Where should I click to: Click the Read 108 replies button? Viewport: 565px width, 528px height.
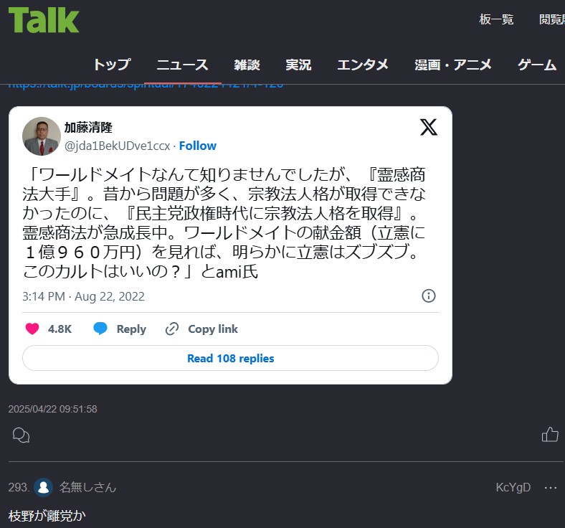point(230,358)
